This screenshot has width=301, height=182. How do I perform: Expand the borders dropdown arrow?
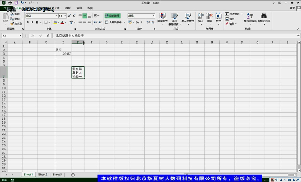click(x=49, y=22)
